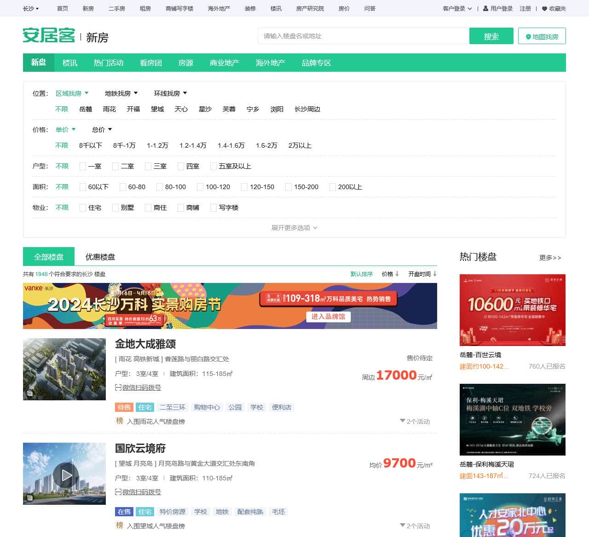Check the 五室及以上 box

pyautogui.click(x=214, y=166)
